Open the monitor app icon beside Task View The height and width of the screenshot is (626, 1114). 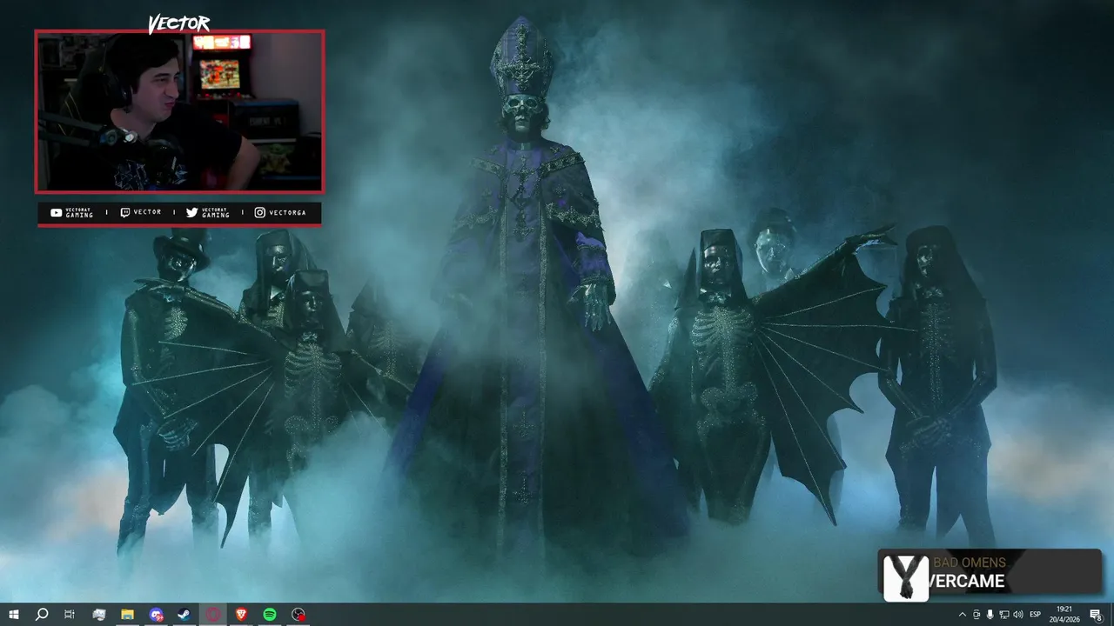(98, 615)
